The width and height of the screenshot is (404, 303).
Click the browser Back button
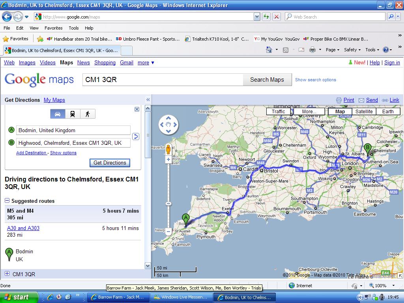7,17
